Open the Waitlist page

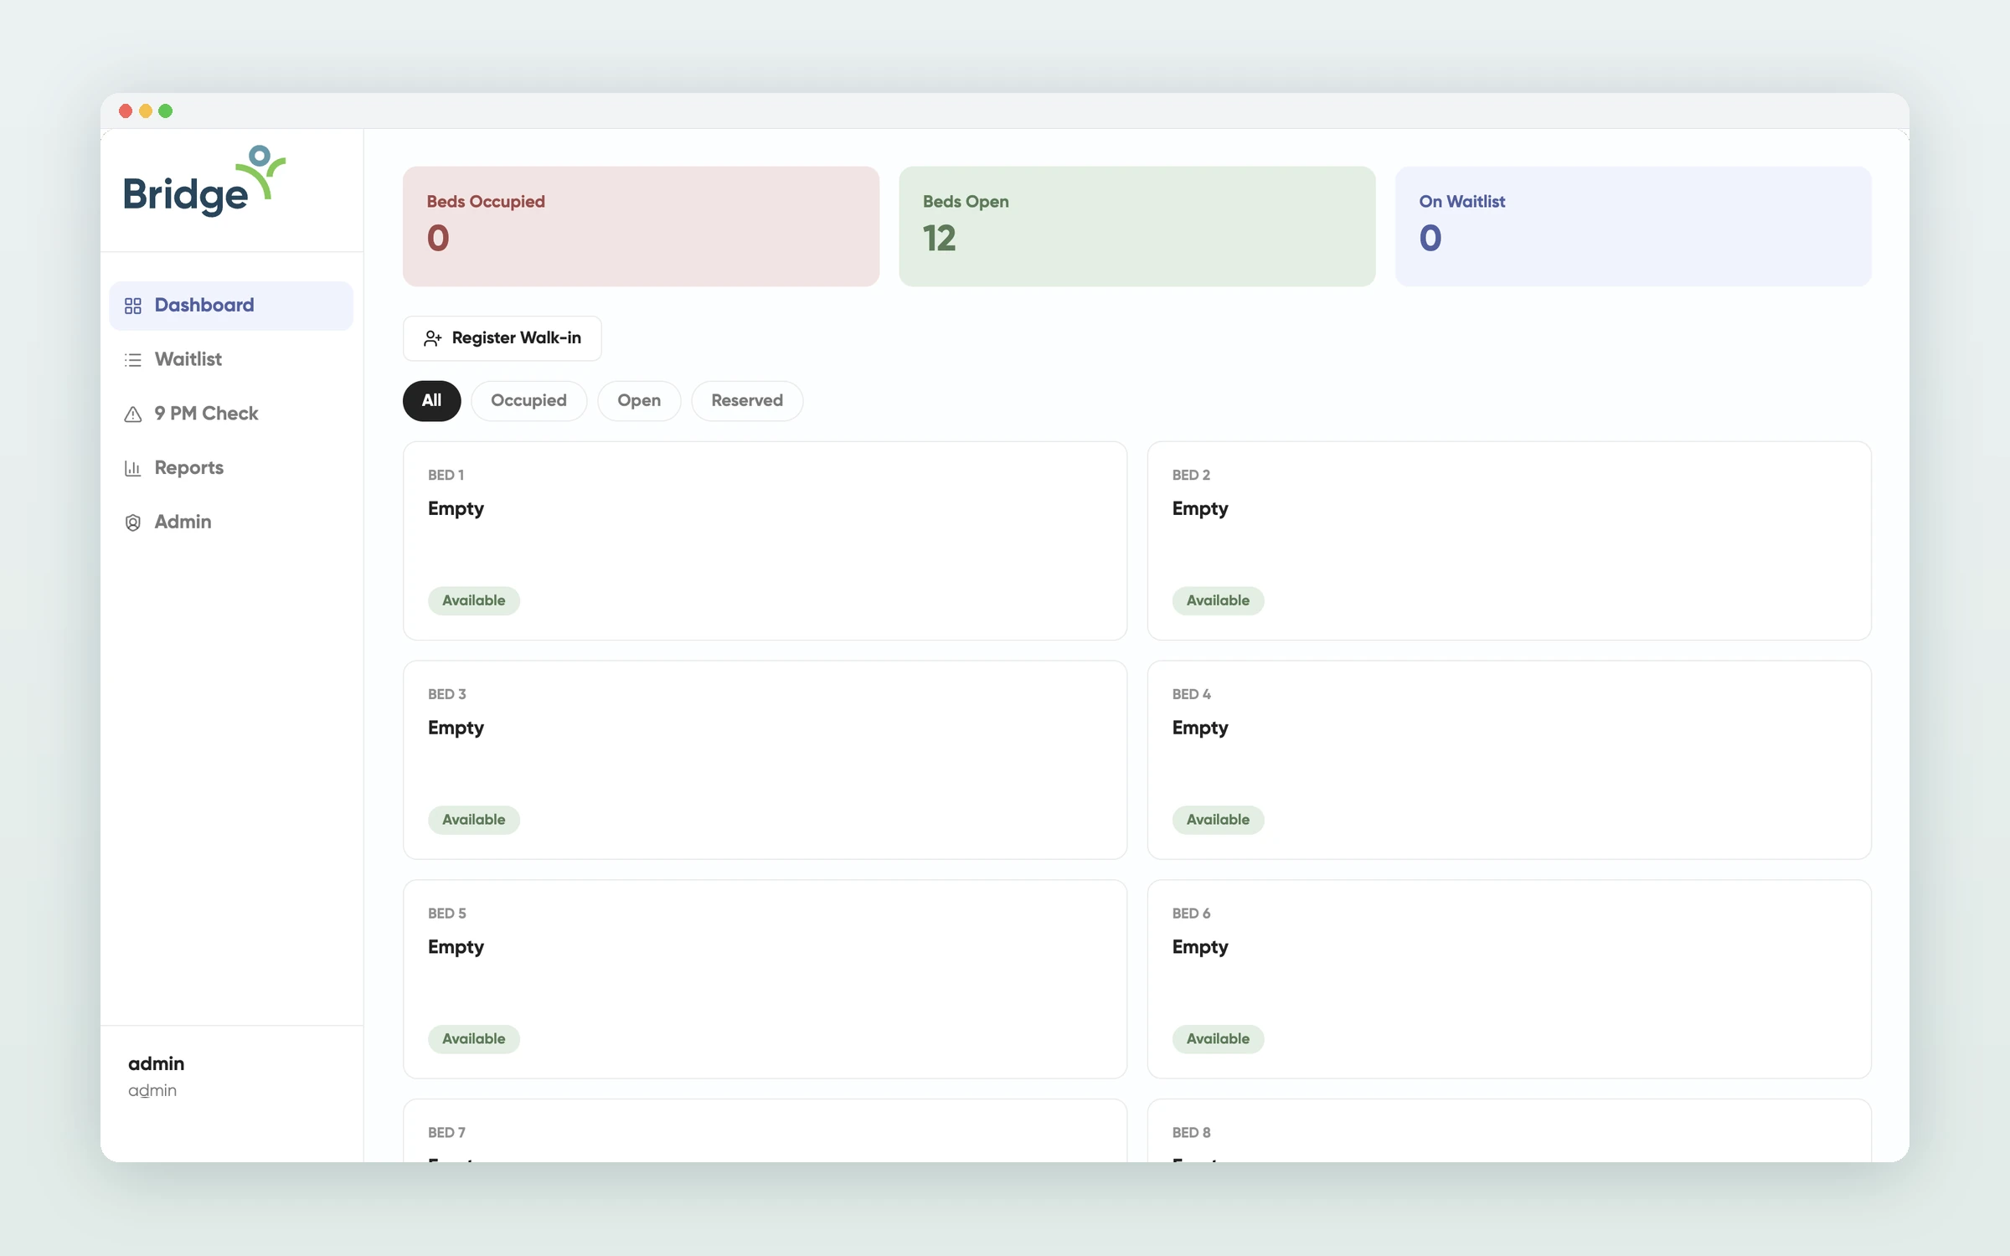pyautogui.click(x=231, y=359)
